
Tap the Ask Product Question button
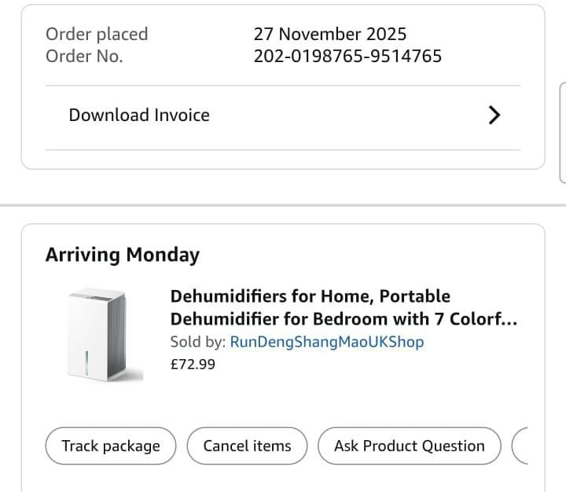tap(409, 446)
